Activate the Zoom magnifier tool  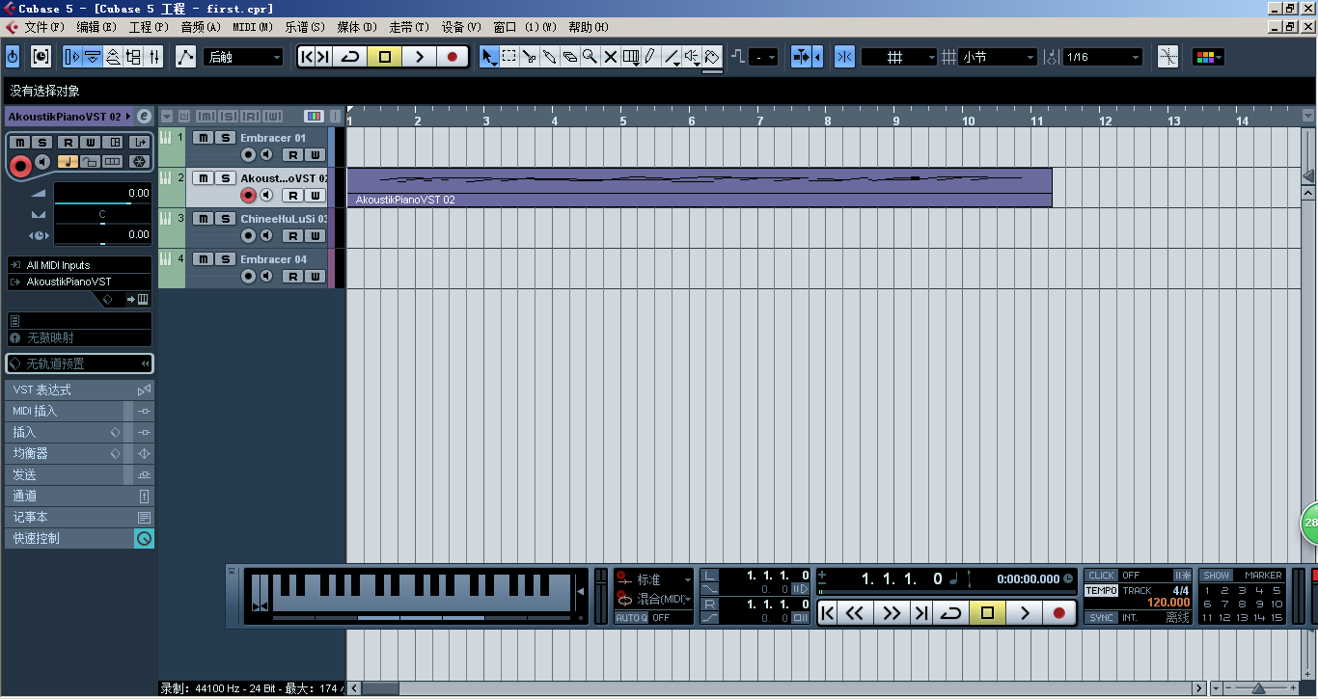click(590, 57)
